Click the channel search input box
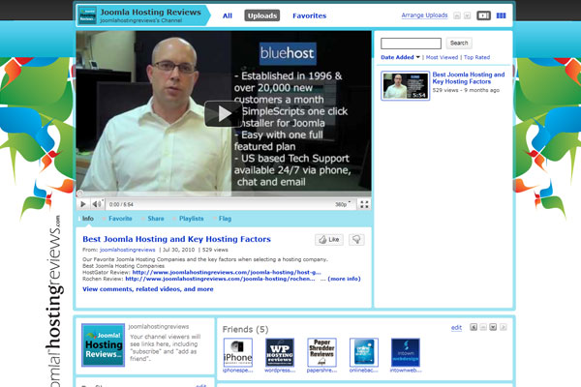Screen dimensions: 581x387 [x=411, y=44]
